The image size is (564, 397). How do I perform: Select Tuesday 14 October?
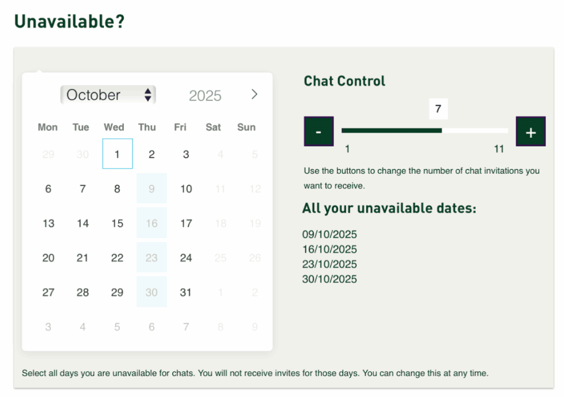pyautogui.click(x=83, y=223)
